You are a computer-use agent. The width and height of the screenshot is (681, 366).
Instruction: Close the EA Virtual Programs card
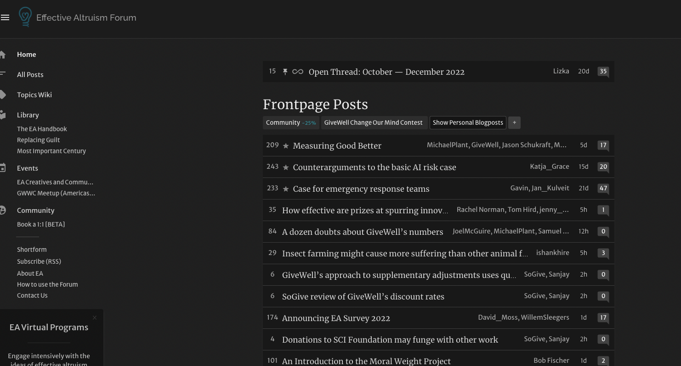pos(95,318)
